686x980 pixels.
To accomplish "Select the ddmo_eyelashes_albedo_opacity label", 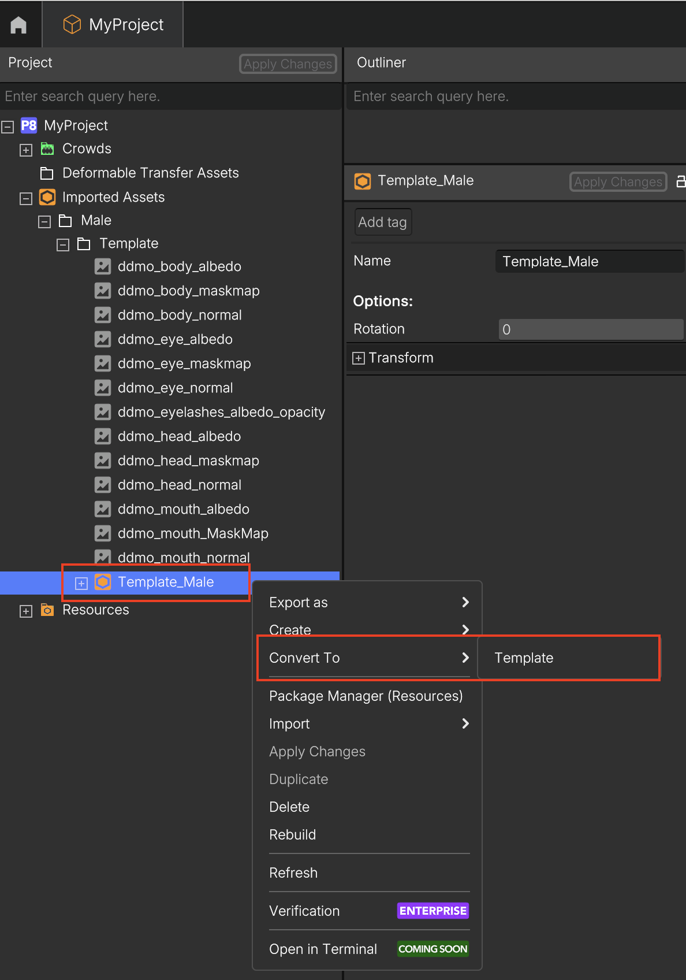I will point(221,412).
